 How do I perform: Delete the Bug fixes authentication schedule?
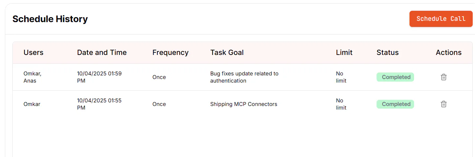tap(443, 77)
